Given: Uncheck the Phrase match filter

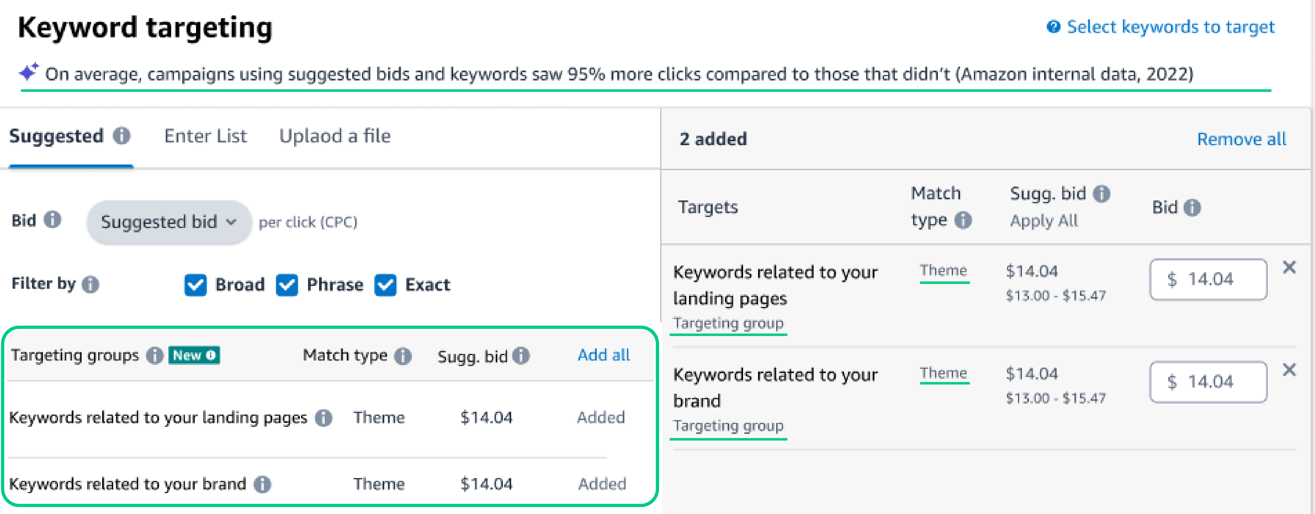Looking at the screenshot, I should tap(287, 285).
